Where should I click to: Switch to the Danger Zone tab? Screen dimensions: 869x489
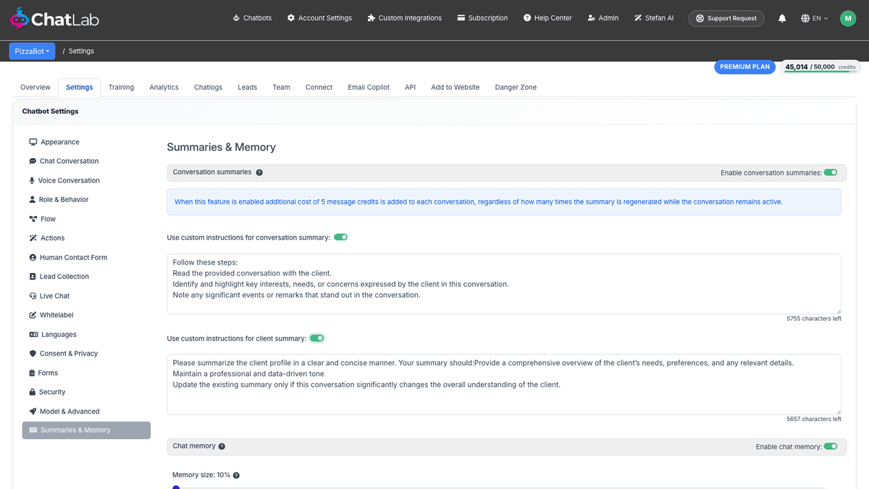(x=516, y=87)
